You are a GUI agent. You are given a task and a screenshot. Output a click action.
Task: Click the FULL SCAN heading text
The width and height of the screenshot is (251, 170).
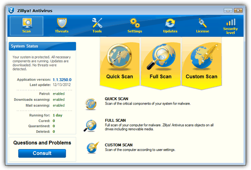pos(115,120)
